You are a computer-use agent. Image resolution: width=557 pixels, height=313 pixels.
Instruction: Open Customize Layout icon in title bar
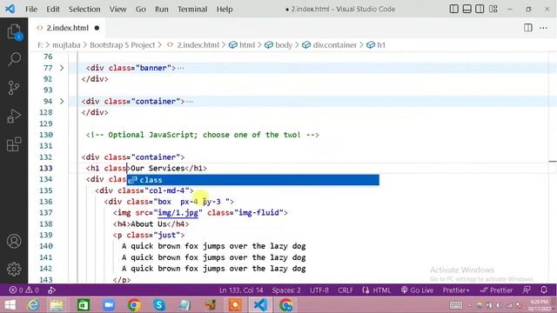(493, 9)
